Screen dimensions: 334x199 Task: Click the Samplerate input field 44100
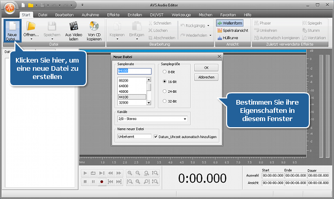coord(134,71)
